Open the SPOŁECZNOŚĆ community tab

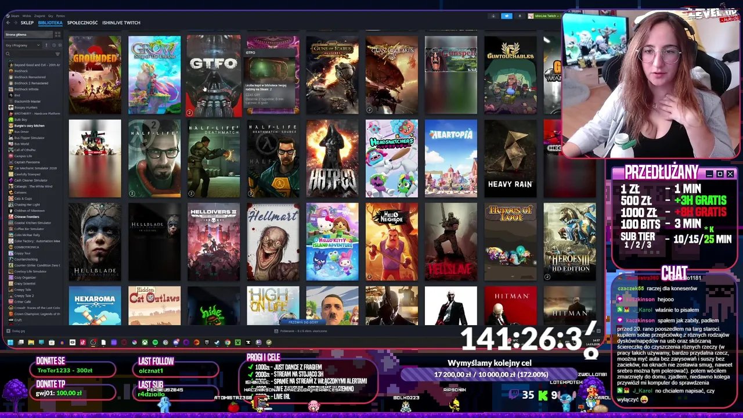coord(82,23)
